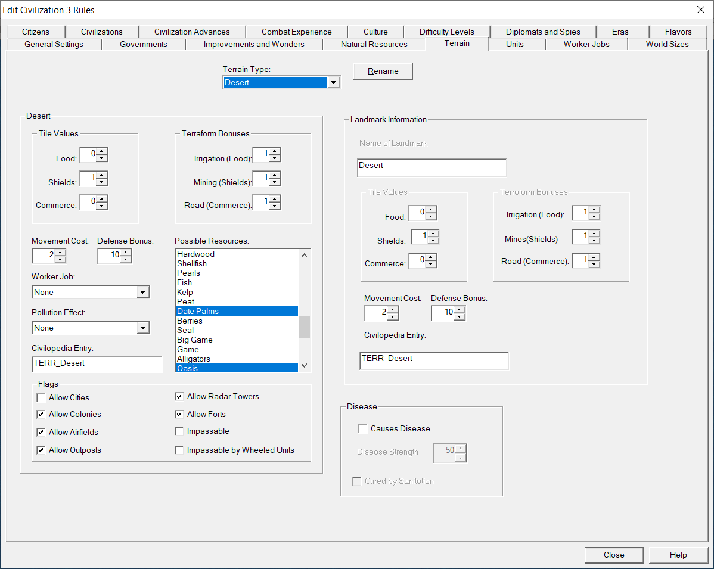Image resolution: width=714 pixels, height=569 pixels.
Task: Switch to the Difficulty Levels tab
Action: (x=447, y=32)
